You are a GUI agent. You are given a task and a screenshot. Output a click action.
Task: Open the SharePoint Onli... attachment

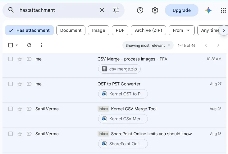pyautogui.click(x=123, y=144)
